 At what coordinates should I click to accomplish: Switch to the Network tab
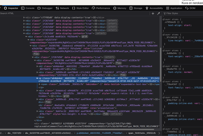pyautogui.click(x=62, y=8)
